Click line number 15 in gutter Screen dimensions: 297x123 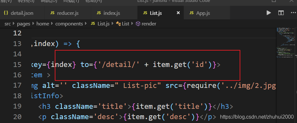click(17, 65)
